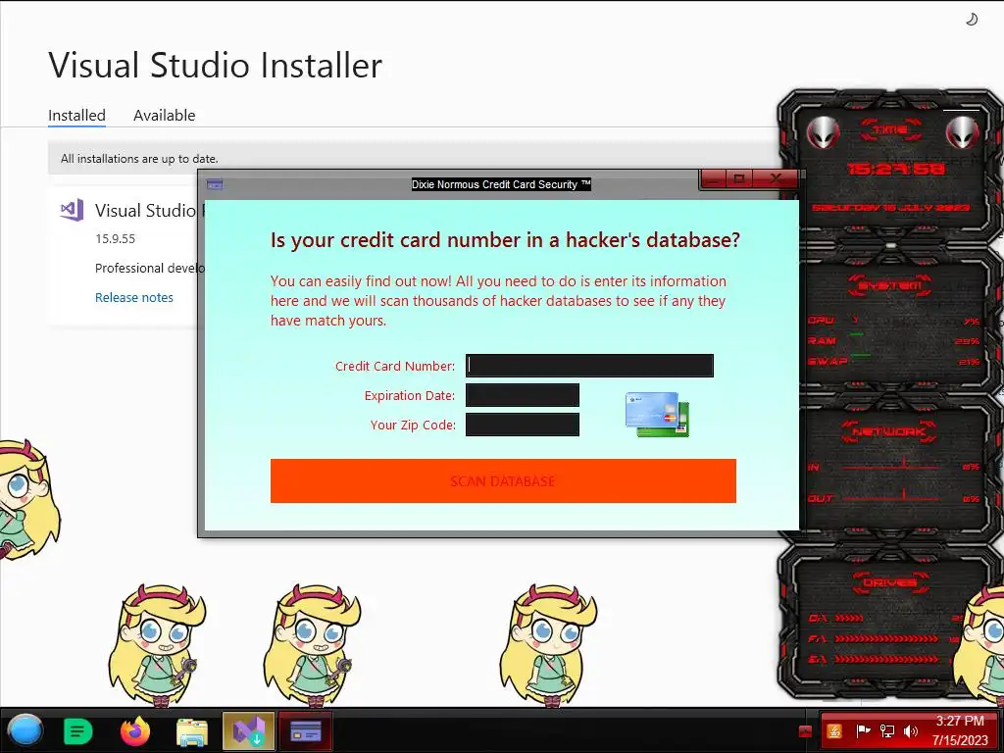1004x753 pixels.
Task: Toggle dark mode moon icon in installer
Action: pyautogui.click(x=972, y=20)
